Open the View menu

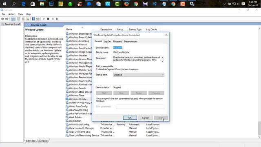pos(20,14)
